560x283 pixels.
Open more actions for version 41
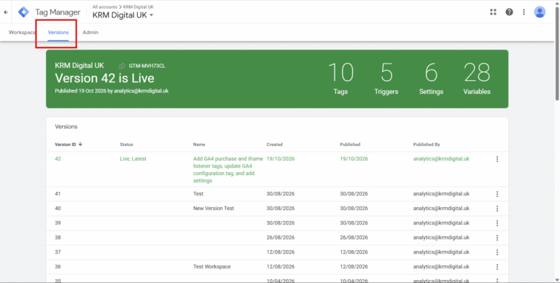click(x=497, y=194)
